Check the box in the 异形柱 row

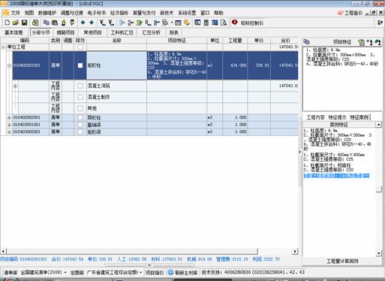(80, 117)
